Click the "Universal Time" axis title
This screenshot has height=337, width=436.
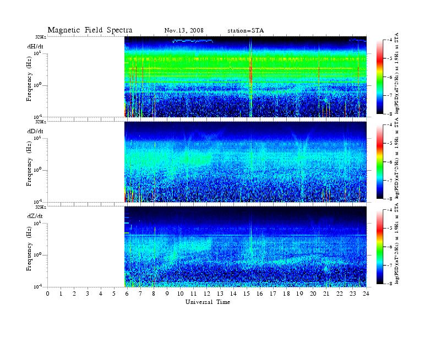click(x=208, y=302)
